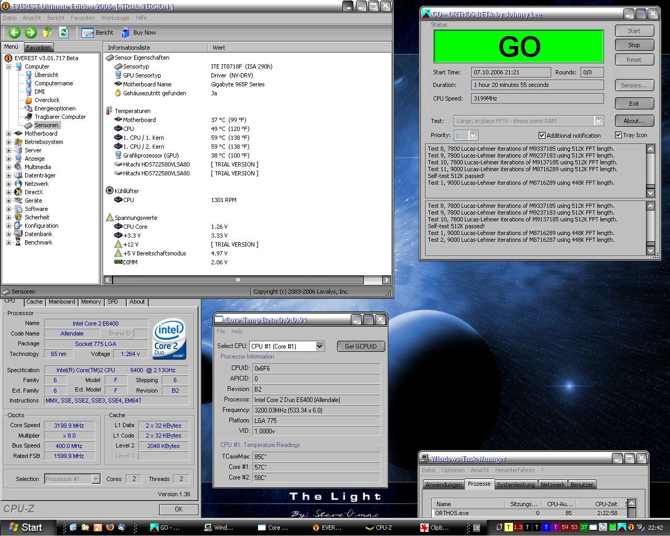670x536 pixels.
Task: Click the taskbar clock 22:42
Action: tap(655, 528)
